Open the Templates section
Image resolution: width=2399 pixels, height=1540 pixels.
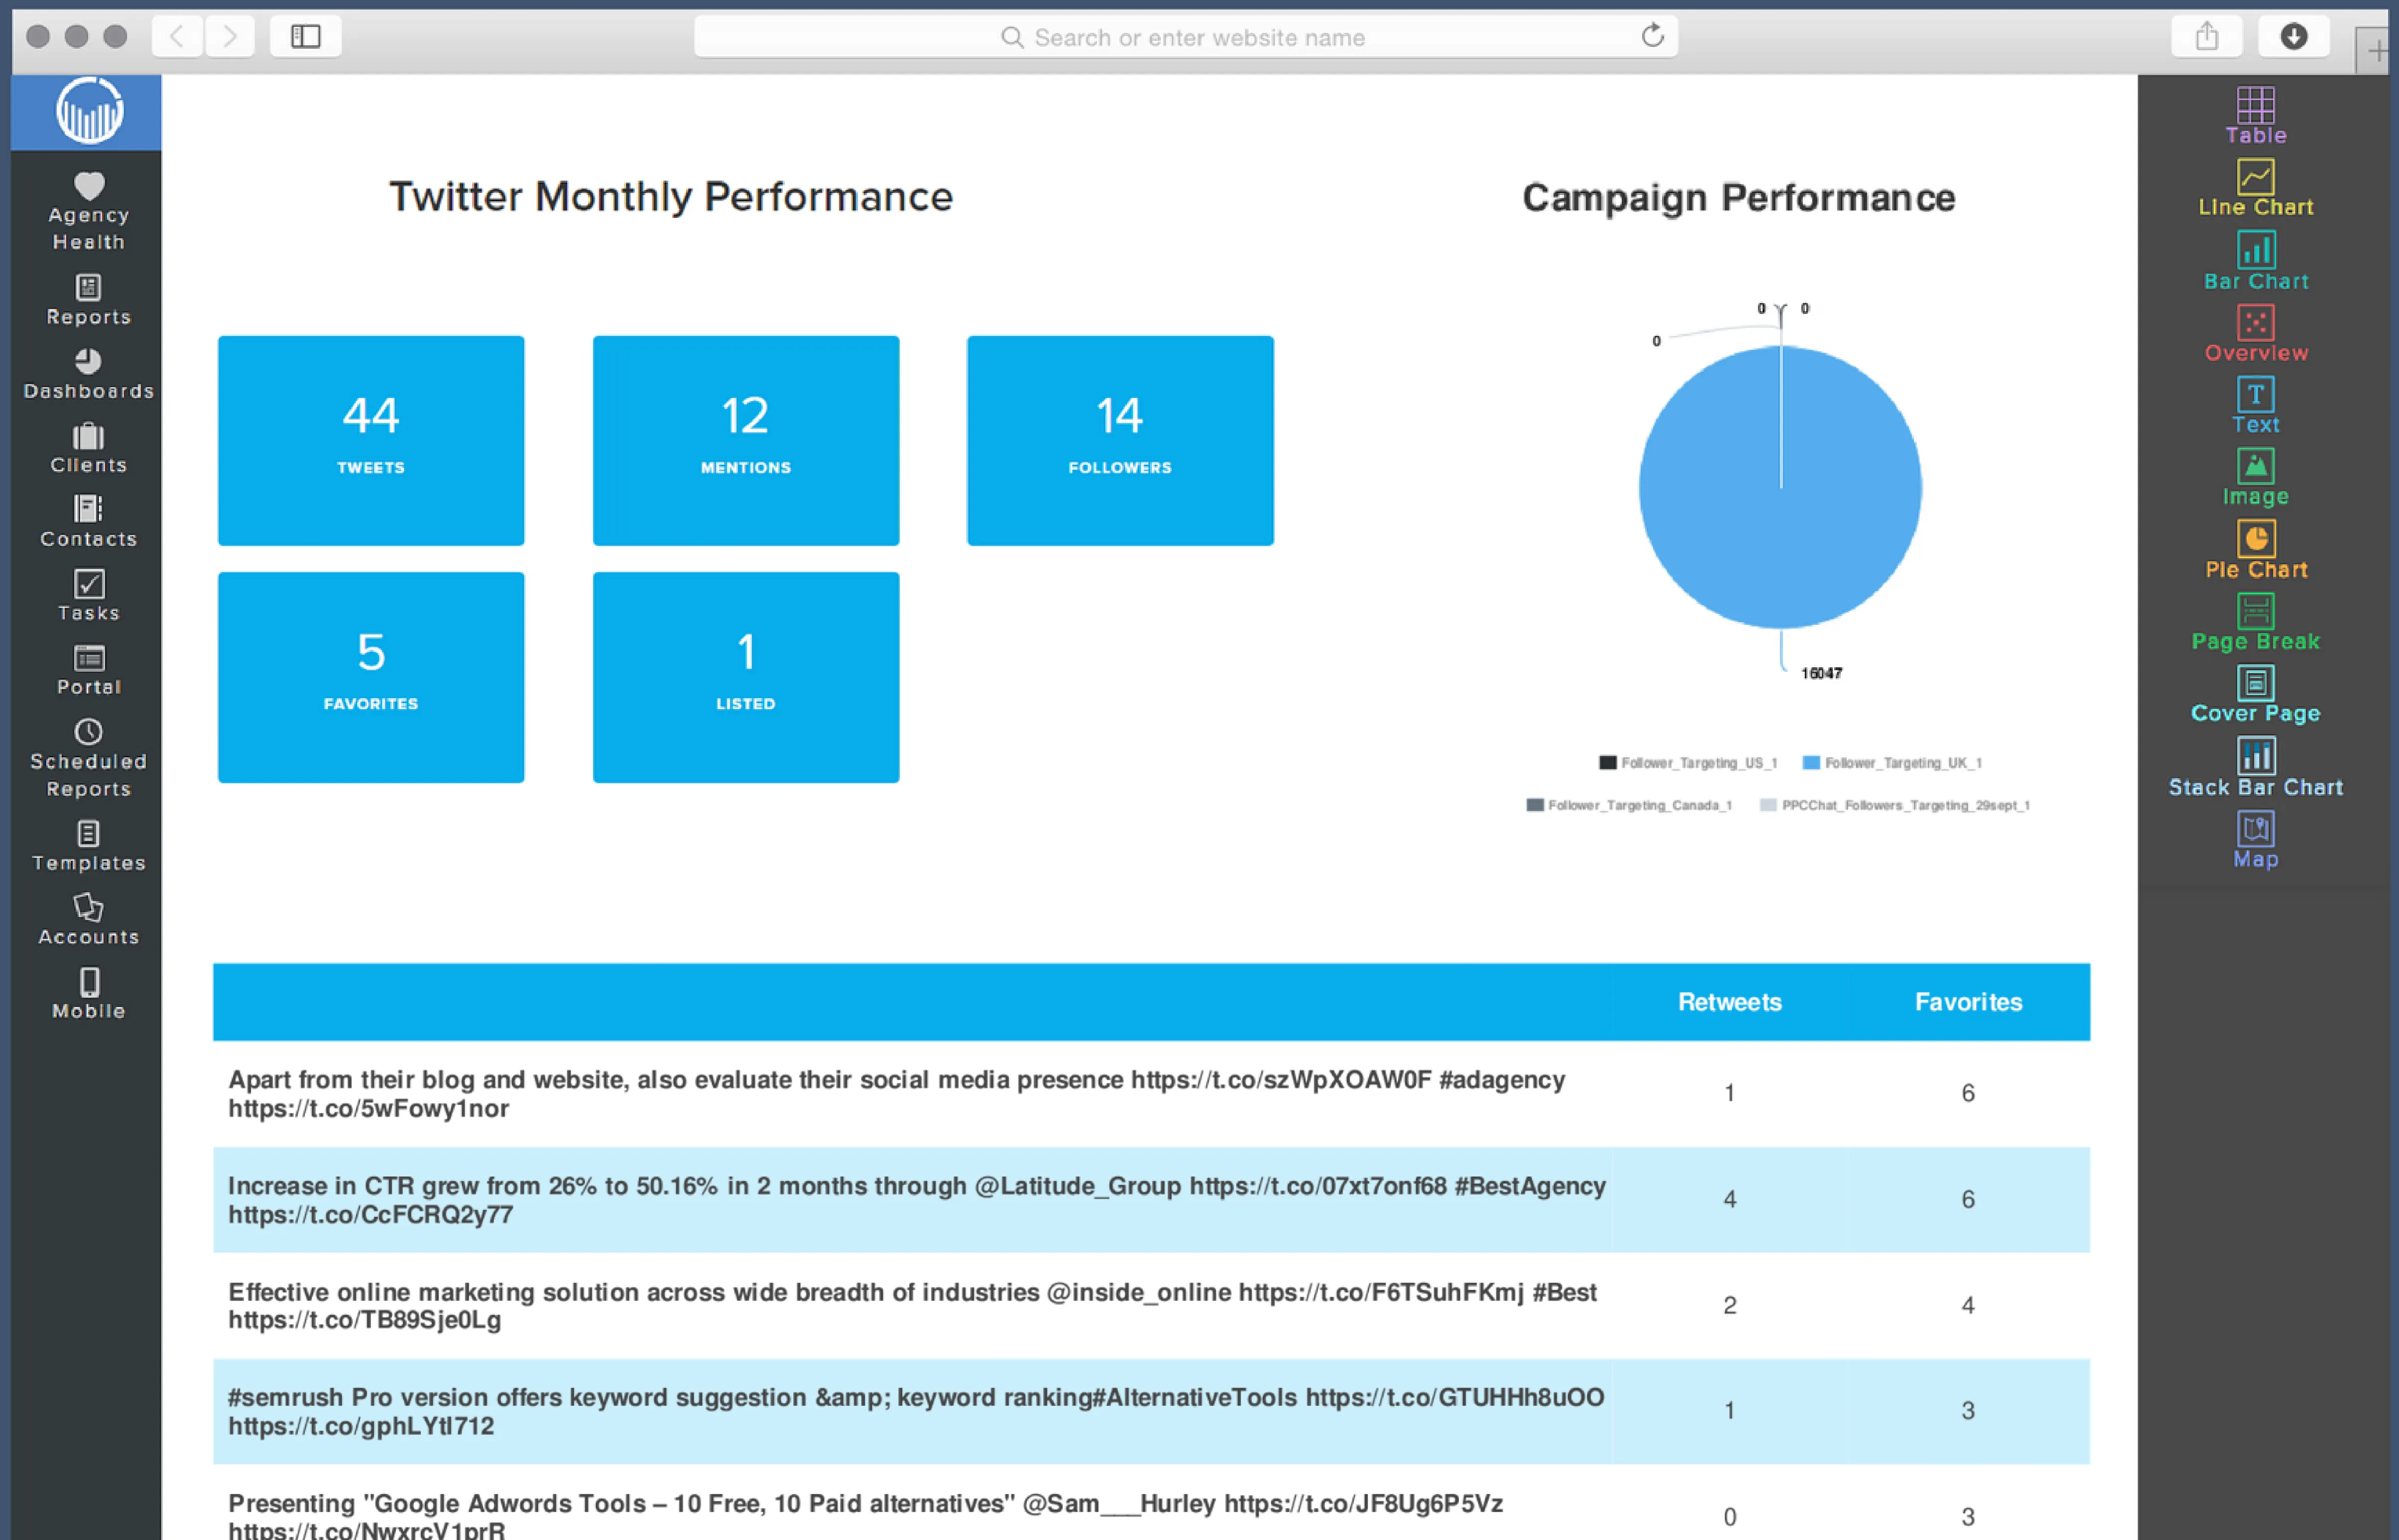pyautogui.click(x=88, y=845)
